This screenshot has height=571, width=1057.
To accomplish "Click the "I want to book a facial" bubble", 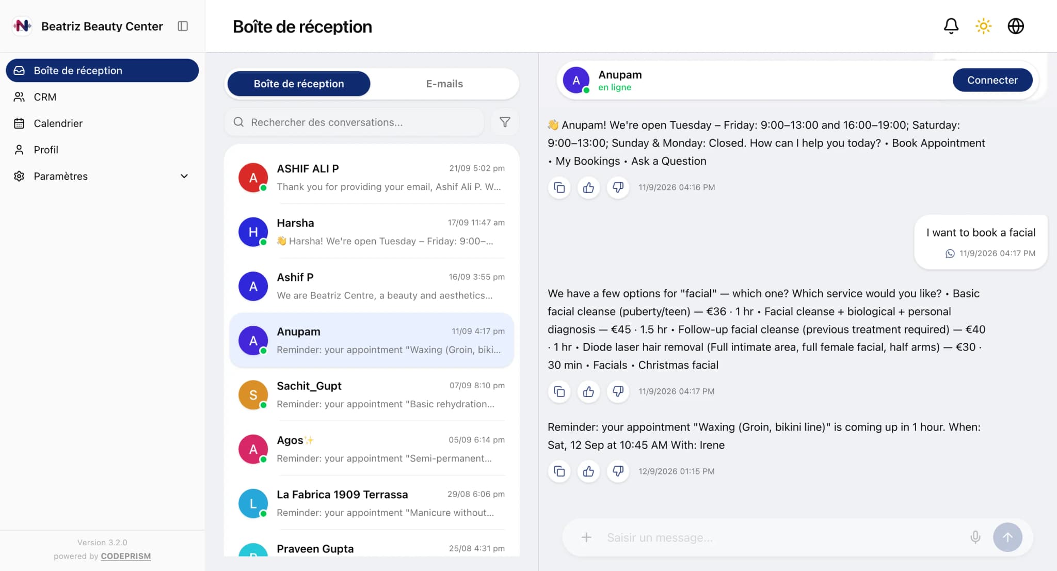I will (x=981, y=242).
